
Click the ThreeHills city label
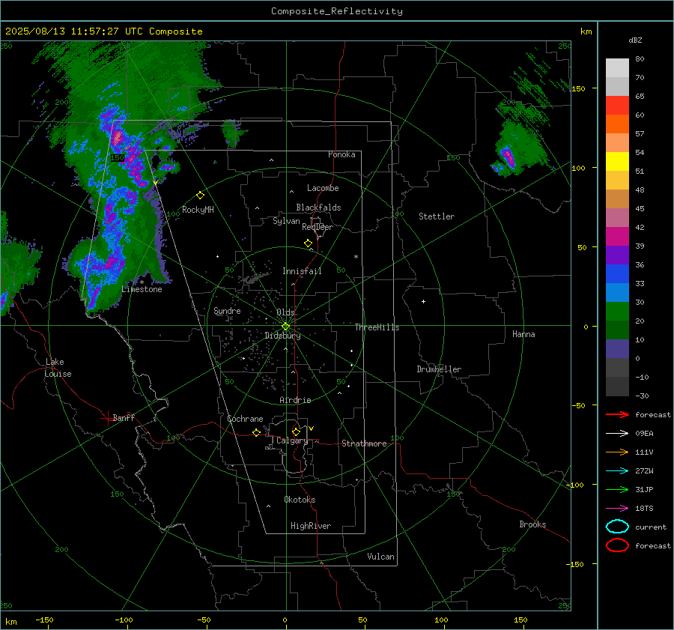tap(377, 327)
